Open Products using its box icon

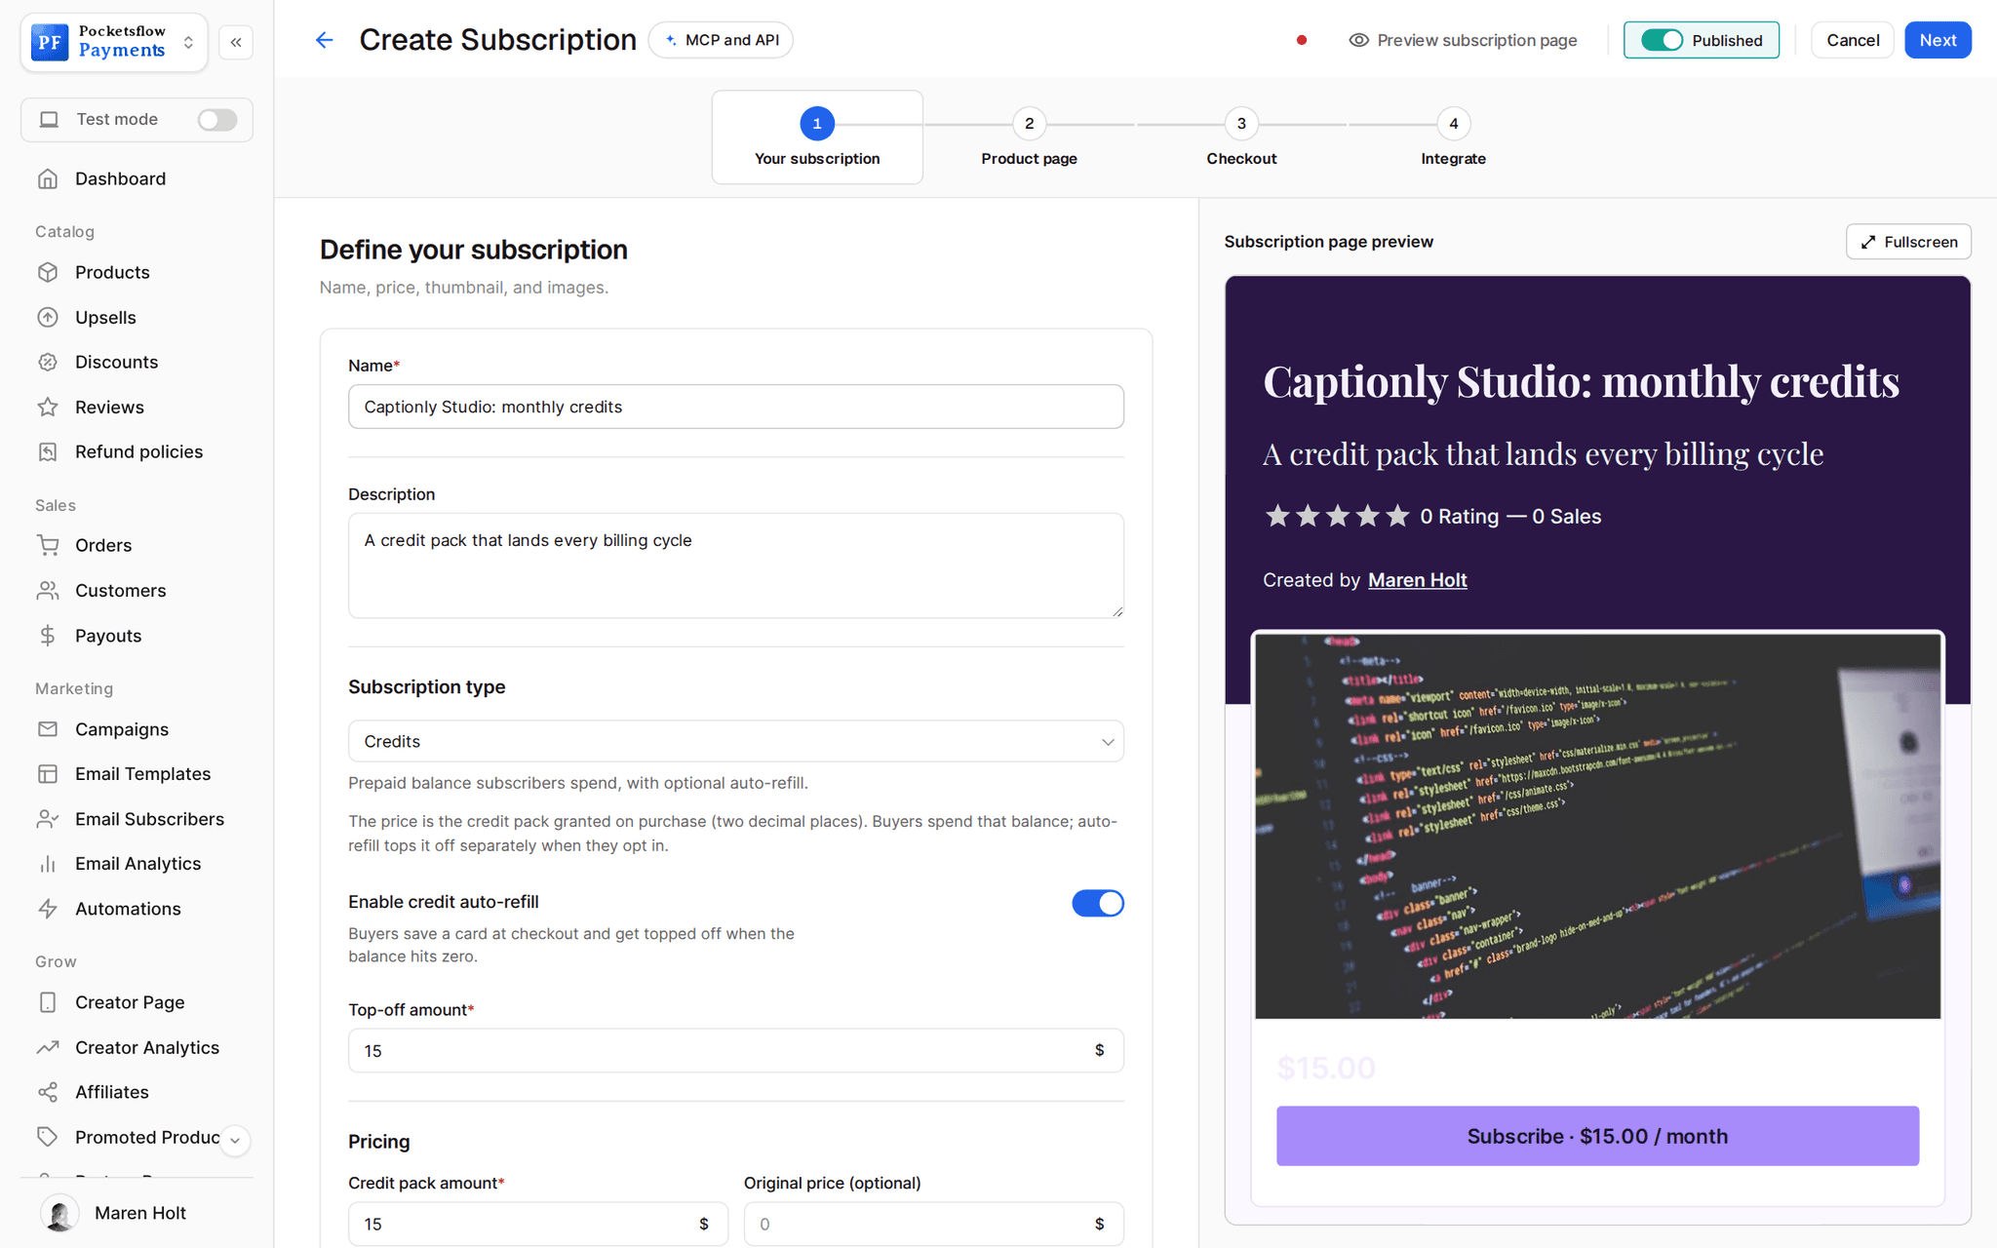click(48, 272)
